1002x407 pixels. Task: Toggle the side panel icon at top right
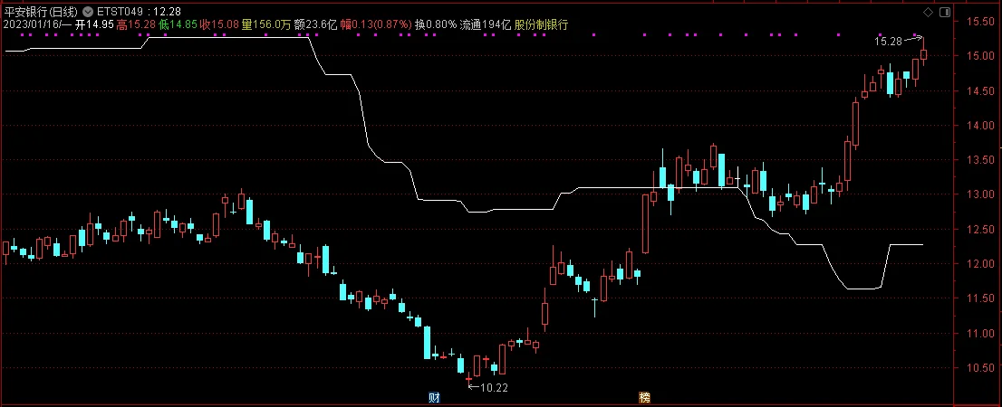945,12
